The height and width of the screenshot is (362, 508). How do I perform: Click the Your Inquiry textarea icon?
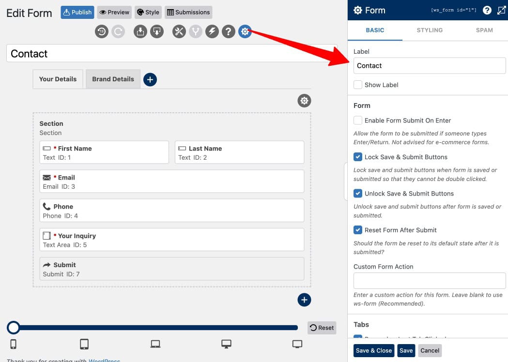(x=46, y=236)
